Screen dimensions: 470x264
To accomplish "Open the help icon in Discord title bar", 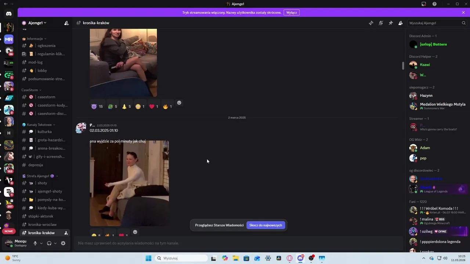I will 434,4.
